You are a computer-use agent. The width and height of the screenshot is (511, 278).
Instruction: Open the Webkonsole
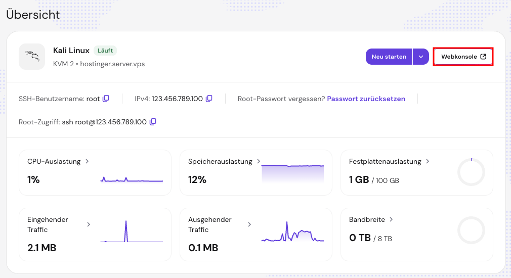463,57
